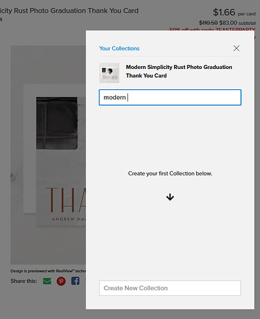Click the "Share this:" label

(24, 281)
